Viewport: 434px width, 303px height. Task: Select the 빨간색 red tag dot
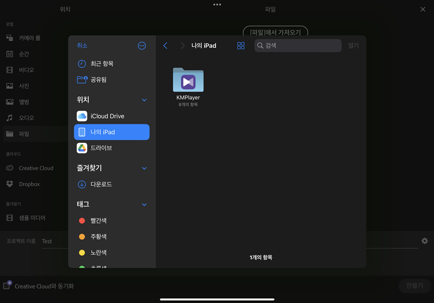coord(82,221)
